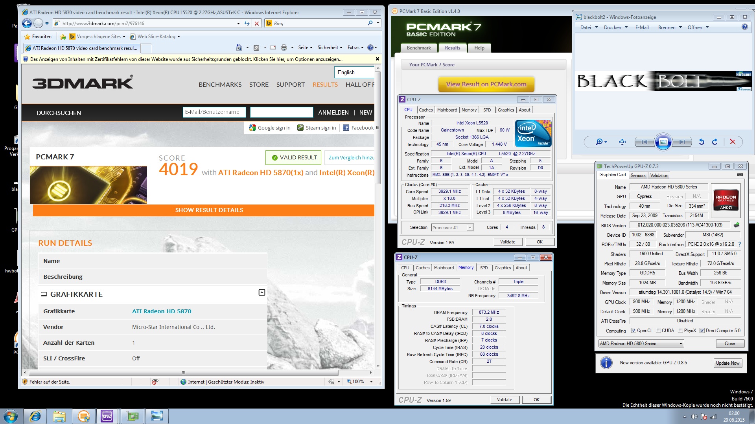The width and height of the screenshot is (755, 424).
Task: Click the refresh icon beside the address bar
Action: [247, 24]
